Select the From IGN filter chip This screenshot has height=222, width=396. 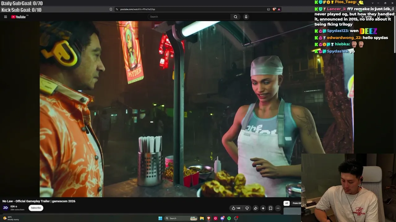tap(296, 203)
